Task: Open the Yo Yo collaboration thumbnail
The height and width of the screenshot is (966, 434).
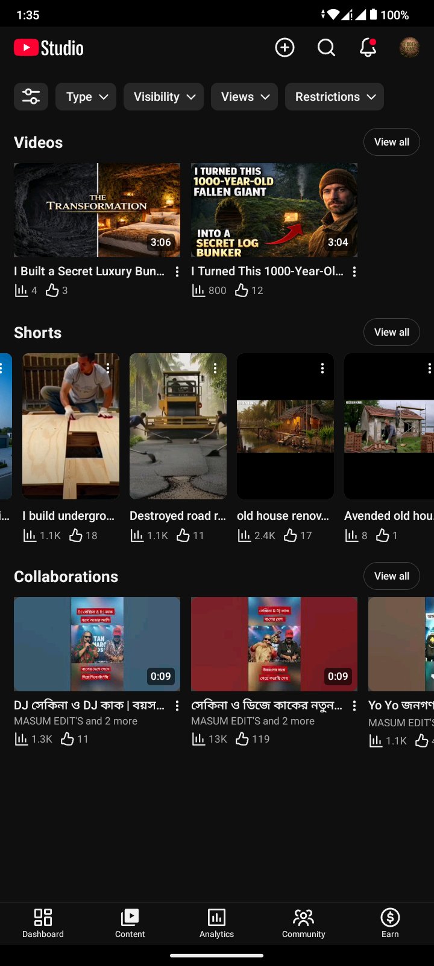Action: 401,644
